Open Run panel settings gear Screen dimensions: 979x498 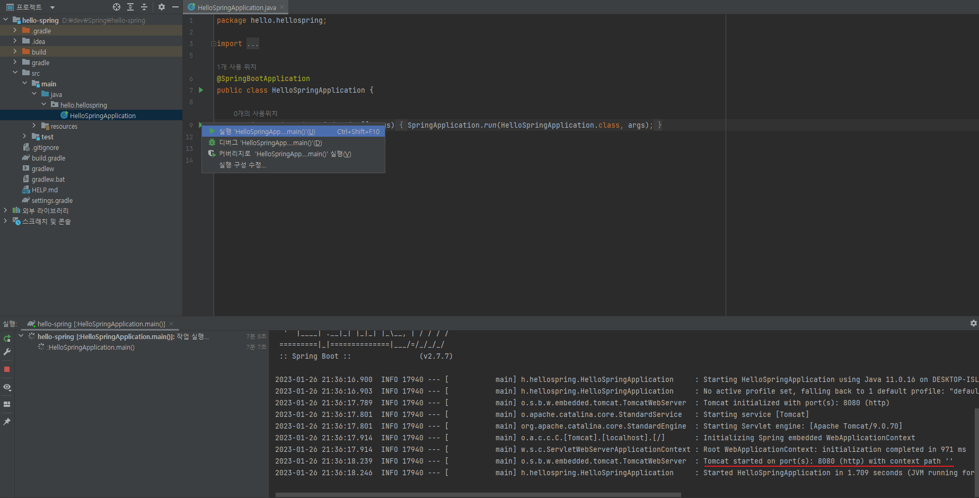click(973, 323)
